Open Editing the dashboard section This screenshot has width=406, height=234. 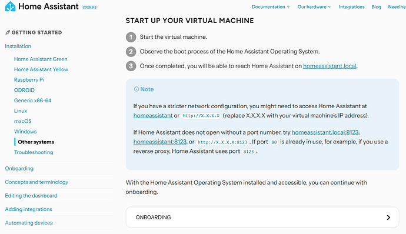(x=31, y=196)
